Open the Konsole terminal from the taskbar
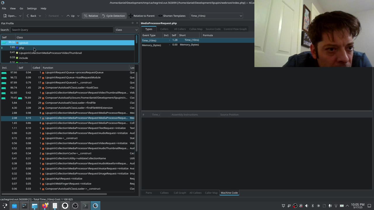Image resolution: width=374 pixels, height=210 pixels. click(x=85, y=206)
